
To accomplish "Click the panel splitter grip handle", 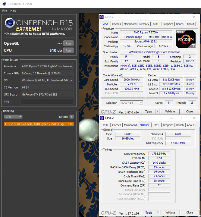I will tap(79, 180).
